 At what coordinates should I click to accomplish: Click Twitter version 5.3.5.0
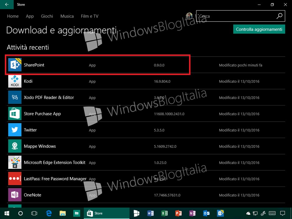tap(159, 130)
